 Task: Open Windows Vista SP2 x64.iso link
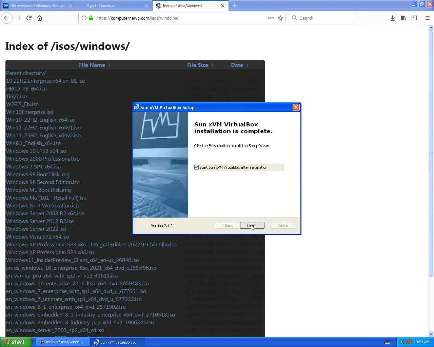[38, 237]
